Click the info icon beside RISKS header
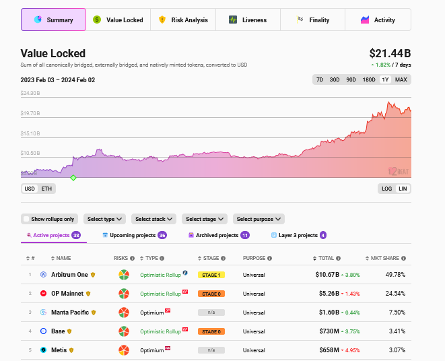This screenshot has width=445, height=361. pyautogui.click(x=132, y=258)
